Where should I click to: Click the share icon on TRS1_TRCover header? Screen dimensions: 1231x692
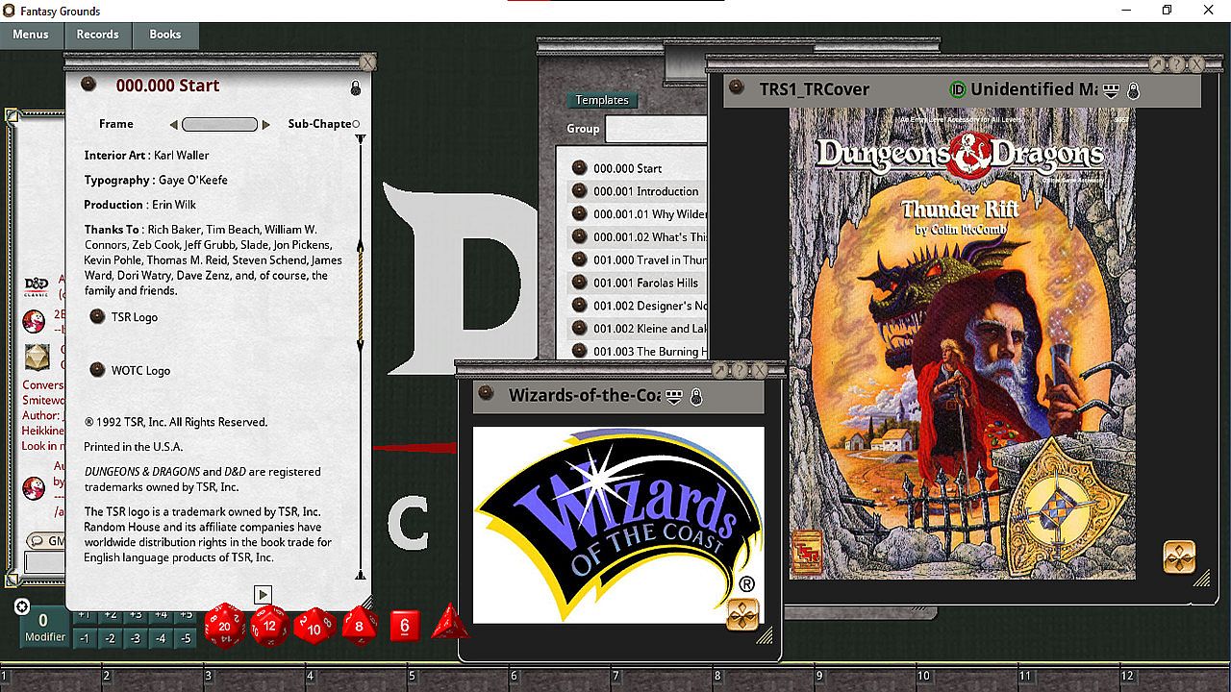pos(1111,90)
